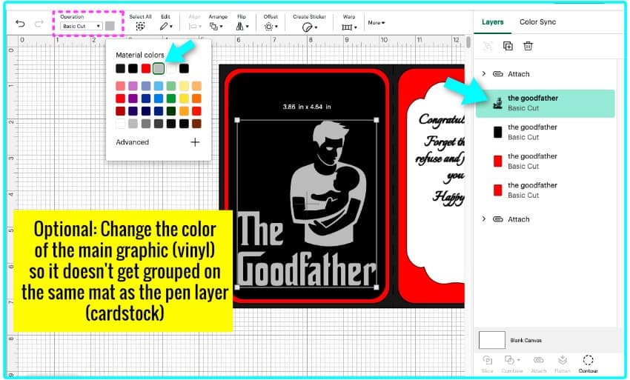Duplicate the selected layer via Layers panel icon
This screenshot has height=380, width=630.
[x=508, y=46]
